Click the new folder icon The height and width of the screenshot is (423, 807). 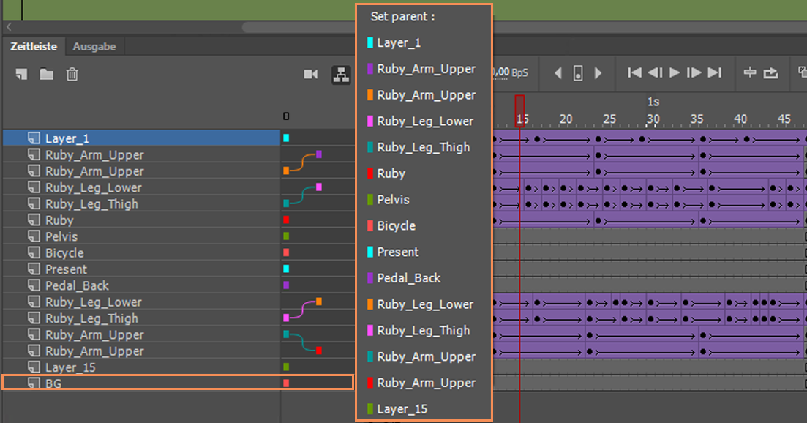point(46,74)
